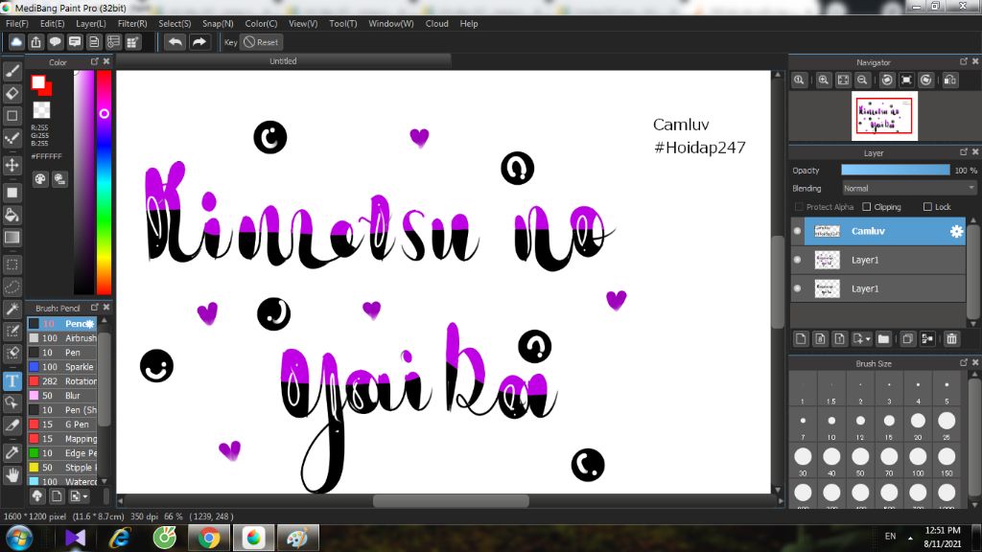The image size is (982, 552).
Task: Select the Sparkle brush in list
Action: coord(62,367)
